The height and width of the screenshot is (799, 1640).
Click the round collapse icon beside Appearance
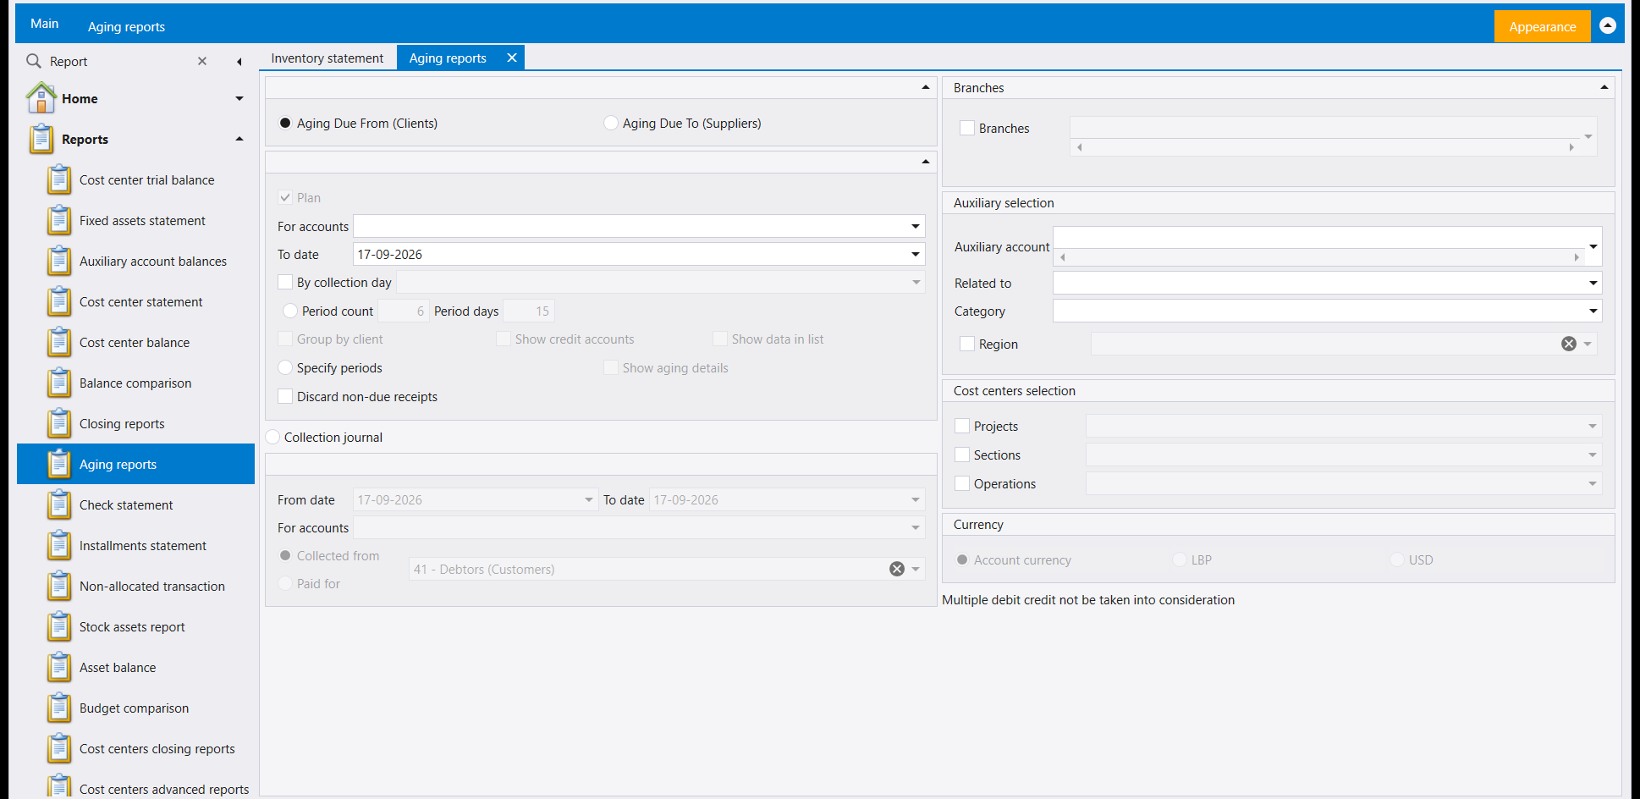tap(1608, 26)
